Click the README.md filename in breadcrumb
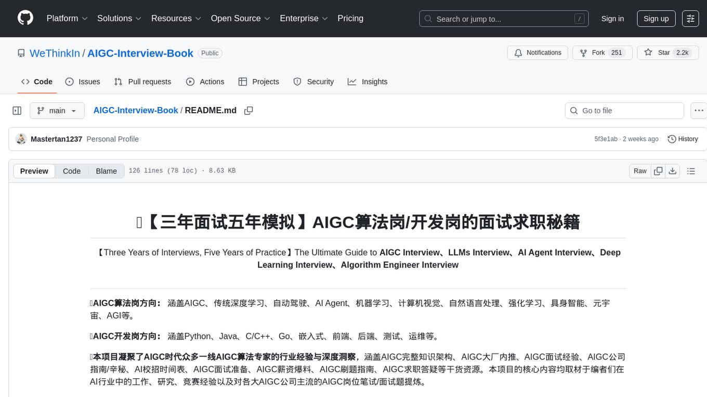The image size is (707, 397). 211,110
